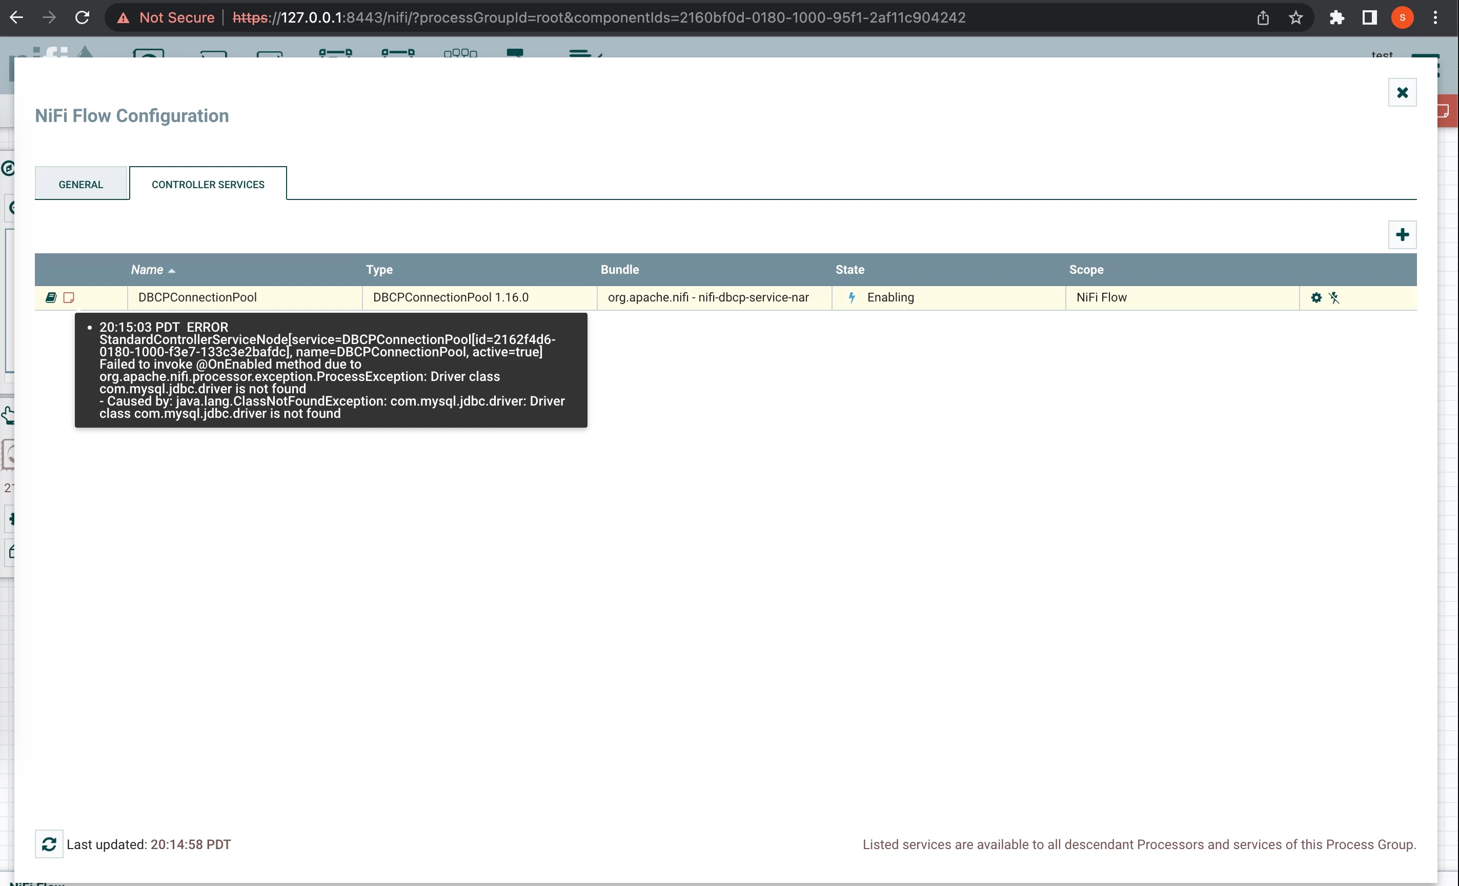Add a new controller service
Image resolution: width=1459 pixels, height=886 pixels.
(x=1402, y=234)
